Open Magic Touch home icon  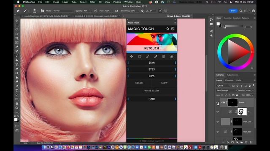click(167, 29)
